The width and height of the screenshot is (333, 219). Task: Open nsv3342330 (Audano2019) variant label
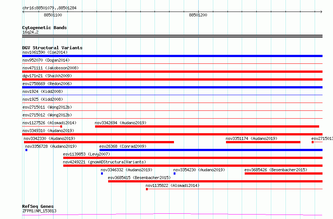(x=49, y=138)
